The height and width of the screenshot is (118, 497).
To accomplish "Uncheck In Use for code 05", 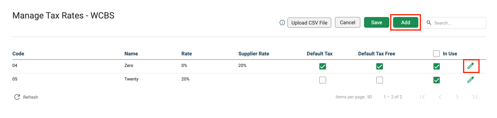I will click(436, 80).
